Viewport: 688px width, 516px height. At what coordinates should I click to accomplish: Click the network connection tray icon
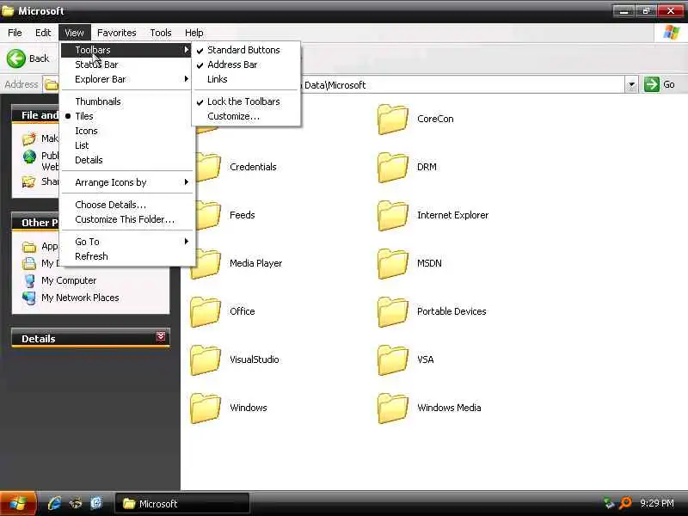[x=610, y=503]
